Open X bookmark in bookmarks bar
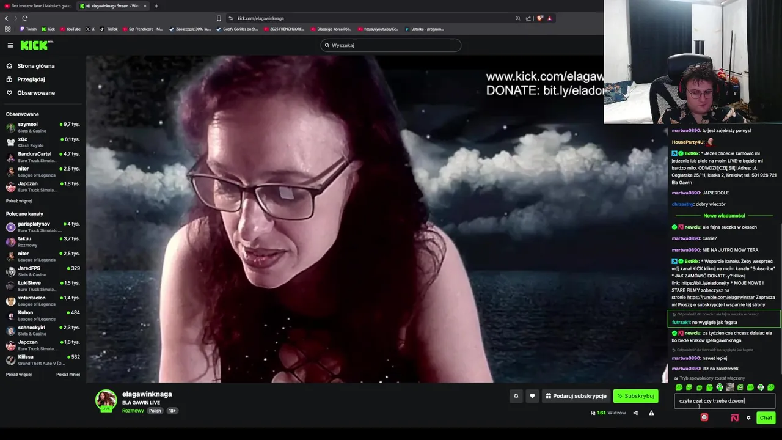The image size is (782, 440). [x=90, y=29]
